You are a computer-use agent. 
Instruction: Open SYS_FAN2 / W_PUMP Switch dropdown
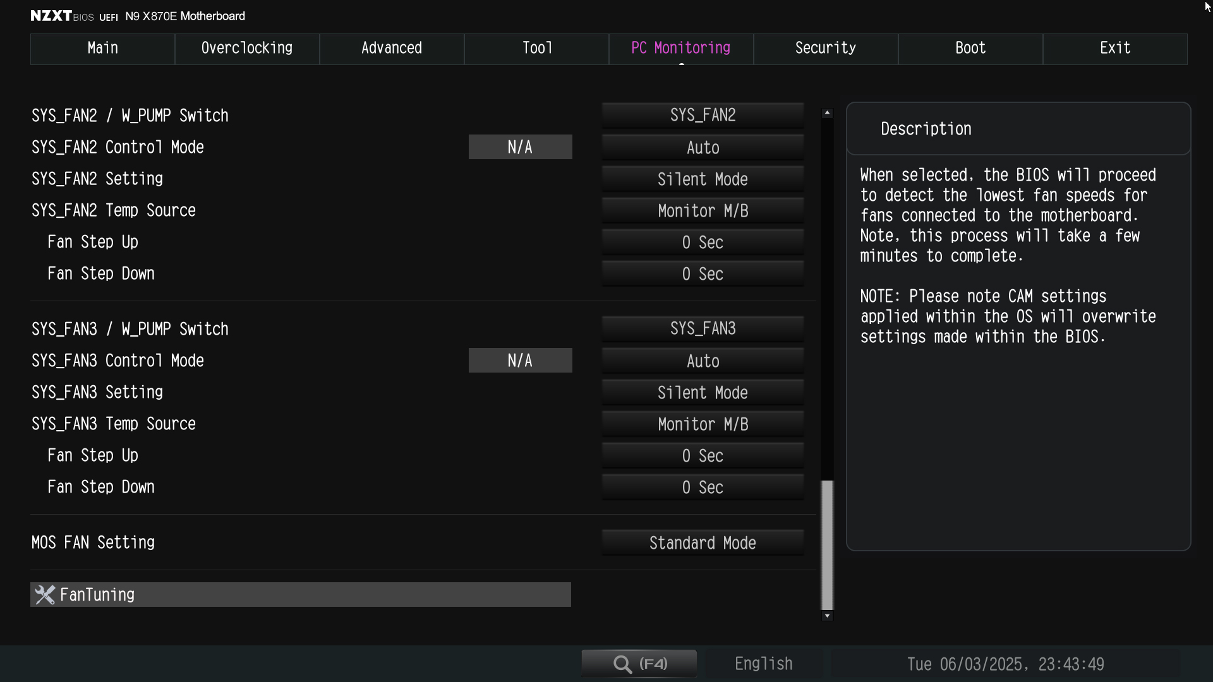point(703,116)
